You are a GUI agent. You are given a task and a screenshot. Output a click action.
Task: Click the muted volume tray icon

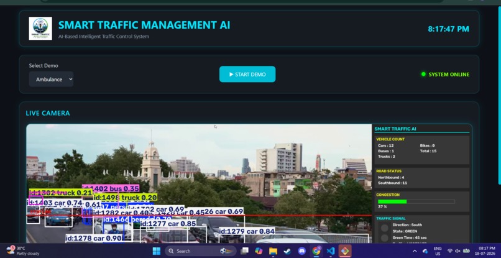tap(457, 251)
